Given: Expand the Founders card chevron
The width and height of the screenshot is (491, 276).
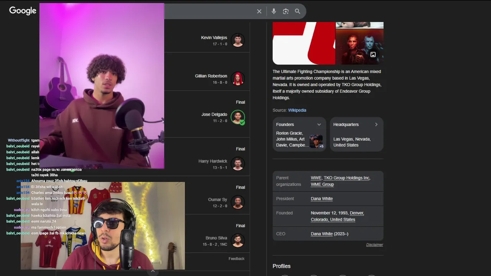Looking at the screenshot, I should (319, 125).
